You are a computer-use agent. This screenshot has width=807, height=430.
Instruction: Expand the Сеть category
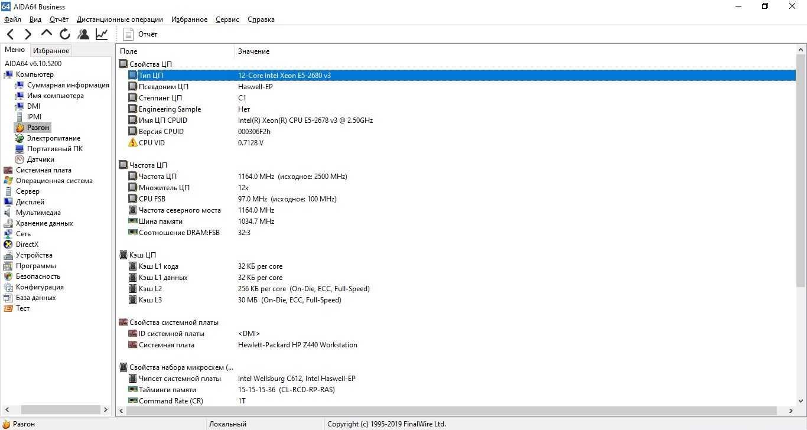click(23, 234)
